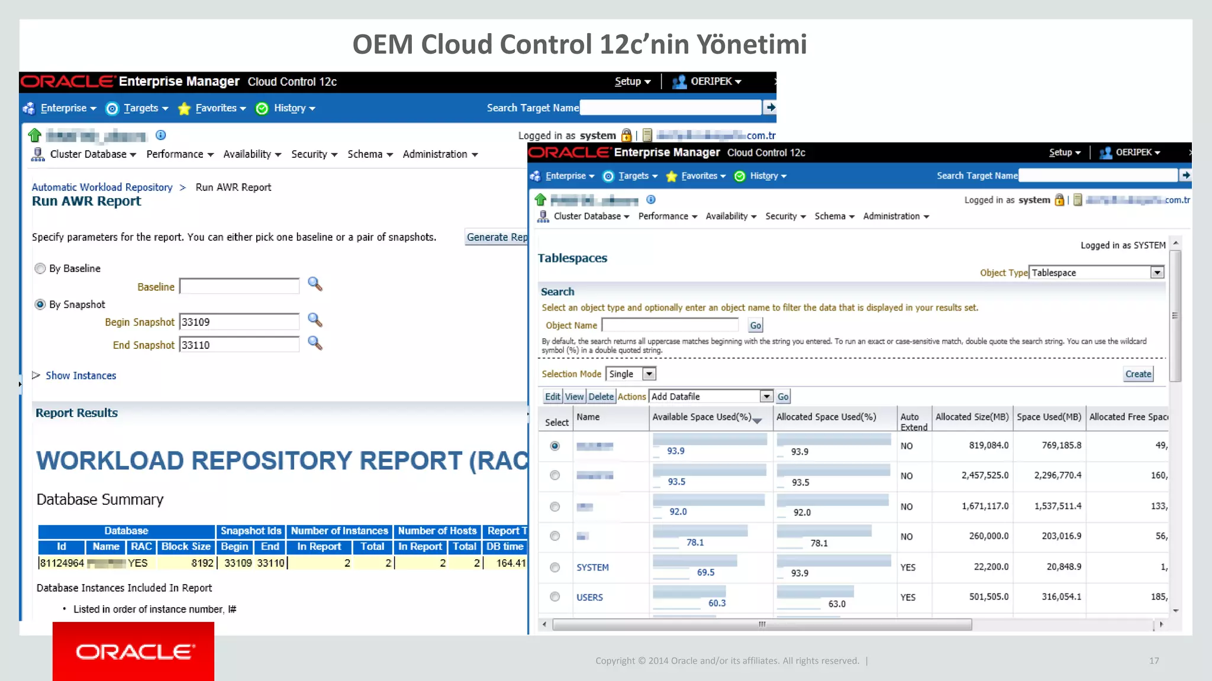Click Search Target Name field, right window

click(1098, 175)
